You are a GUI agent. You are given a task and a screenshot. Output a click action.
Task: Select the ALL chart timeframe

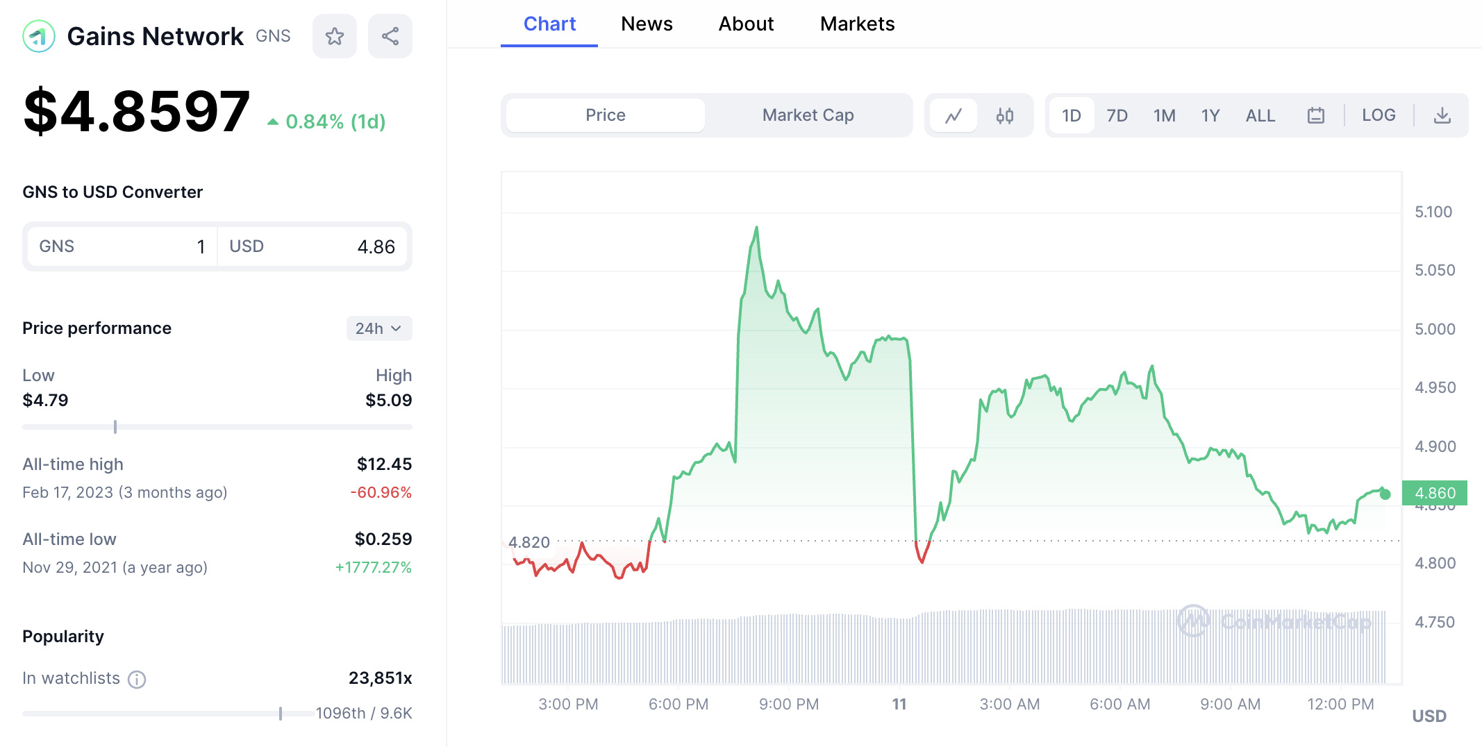coord(1260,115)
